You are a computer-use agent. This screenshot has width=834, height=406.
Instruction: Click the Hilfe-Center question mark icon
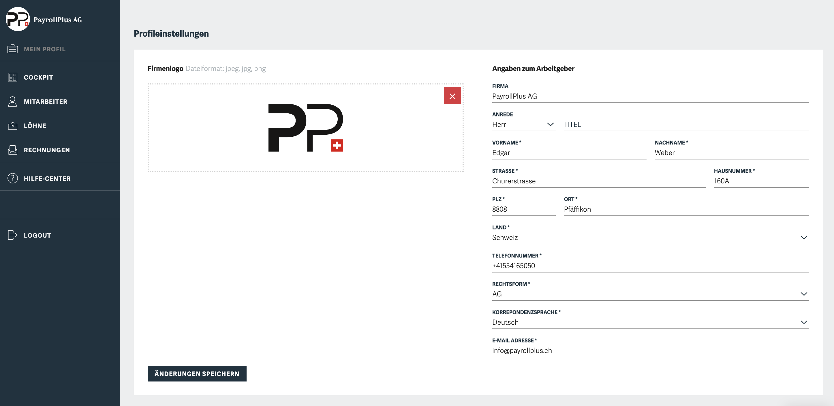pos(13,178)
